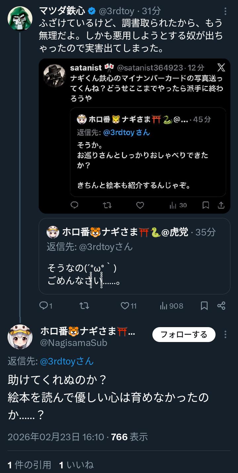Click the フォローする button
The height and width of the screenshot is (473, 238).
click(184, 334)
